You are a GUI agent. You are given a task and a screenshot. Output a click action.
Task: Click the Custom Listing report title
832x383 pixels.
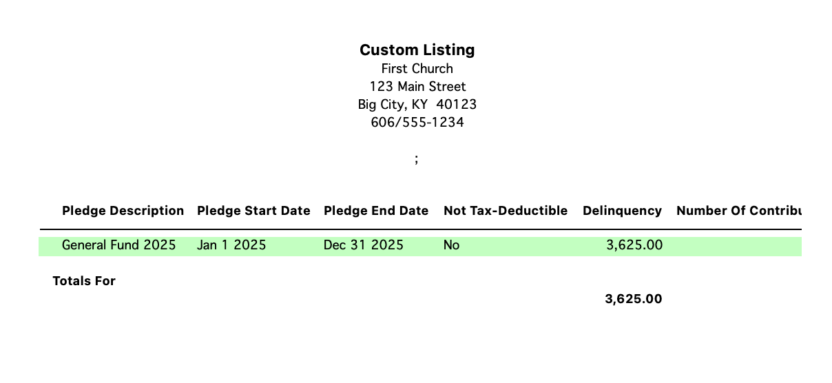pyautogui.click(x=417, y=50)
